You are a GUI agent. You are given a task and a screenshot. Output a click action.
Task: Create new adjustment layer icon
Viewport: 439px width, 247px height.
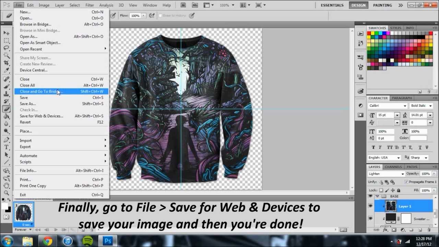click(403, 230)
